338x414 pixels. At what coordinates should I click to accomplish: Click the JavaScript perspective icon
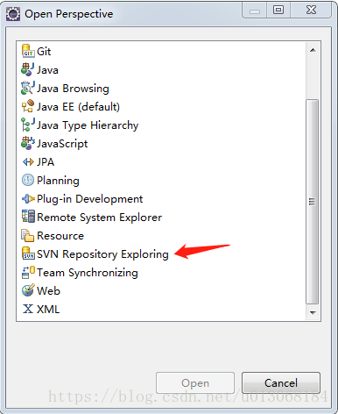click(28, 143)
